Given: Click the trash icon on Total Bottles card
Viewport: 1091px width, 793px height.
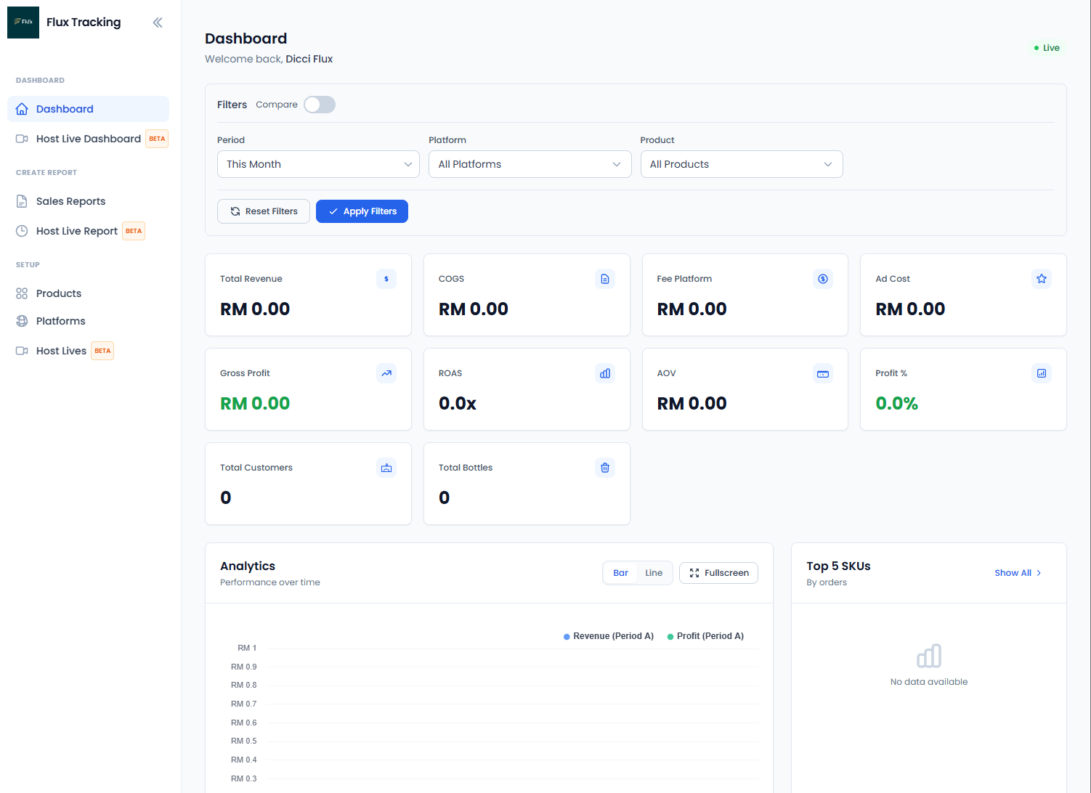Looking at the screenshot, I should (604, 467).
